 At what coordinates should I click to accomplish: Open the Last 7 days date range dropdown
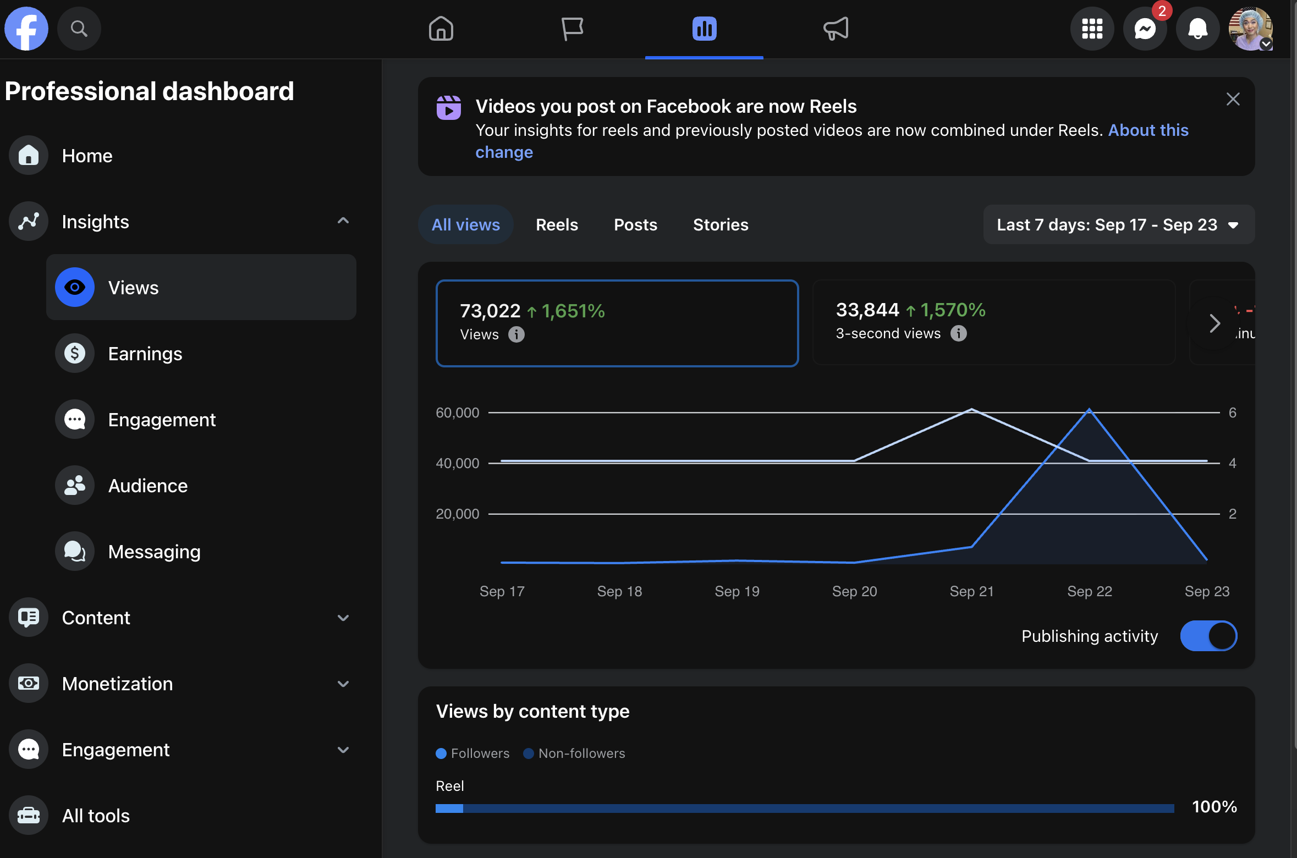pyautogui.click(x=1119, y=224)
